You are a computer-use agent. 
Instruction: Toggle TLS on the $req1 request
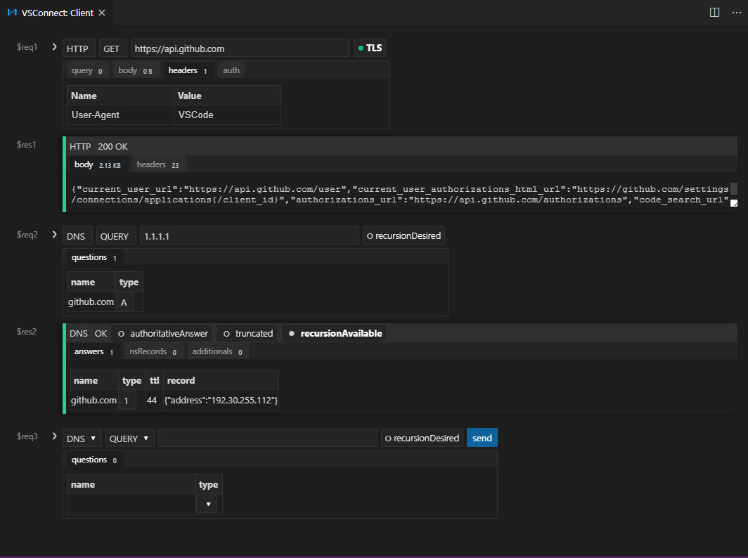click(369, 48)
